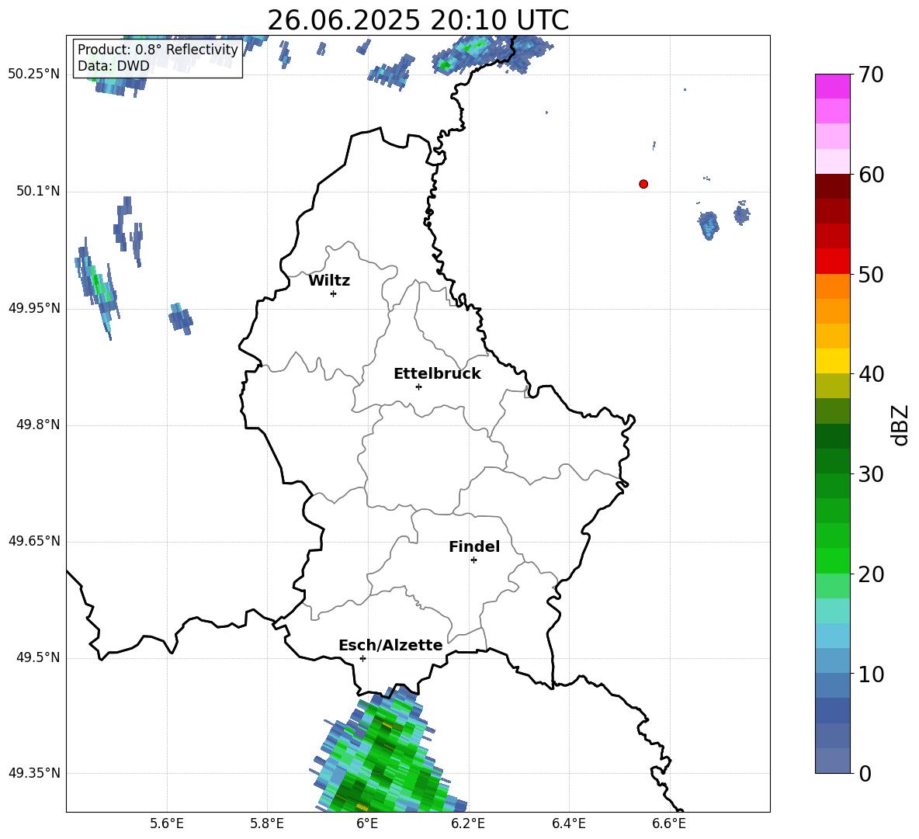Click the 5.6°E longitude label
The width and height of the screenshot is (919, 839).
[166, 823]
